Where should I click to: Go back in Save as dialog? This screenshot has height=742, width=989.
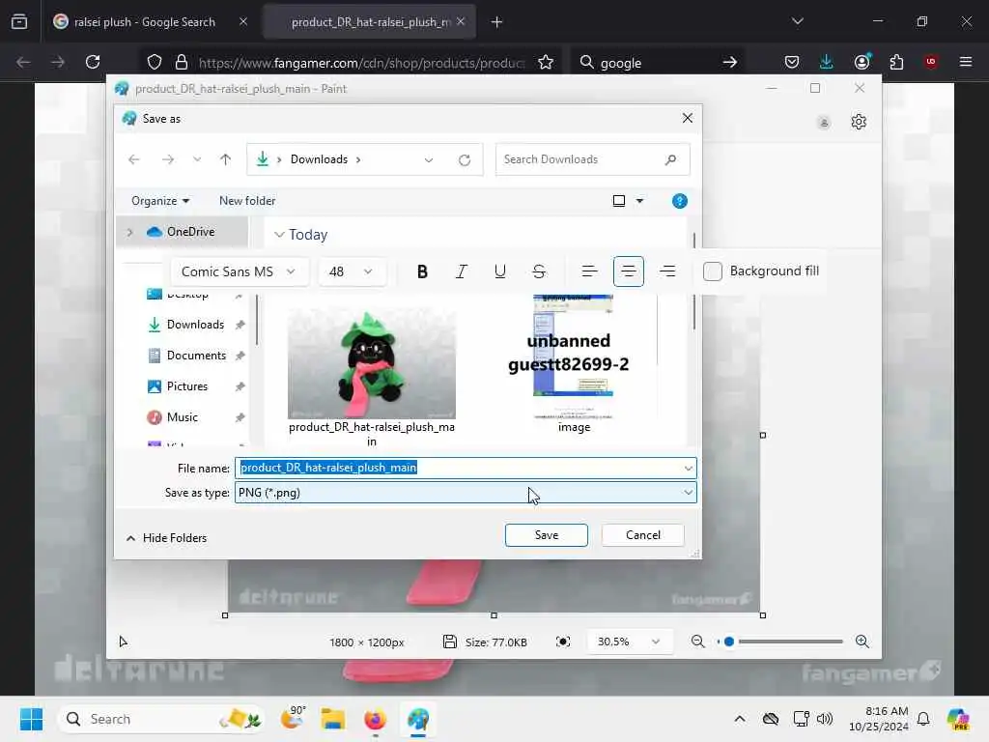click(133, 159)
